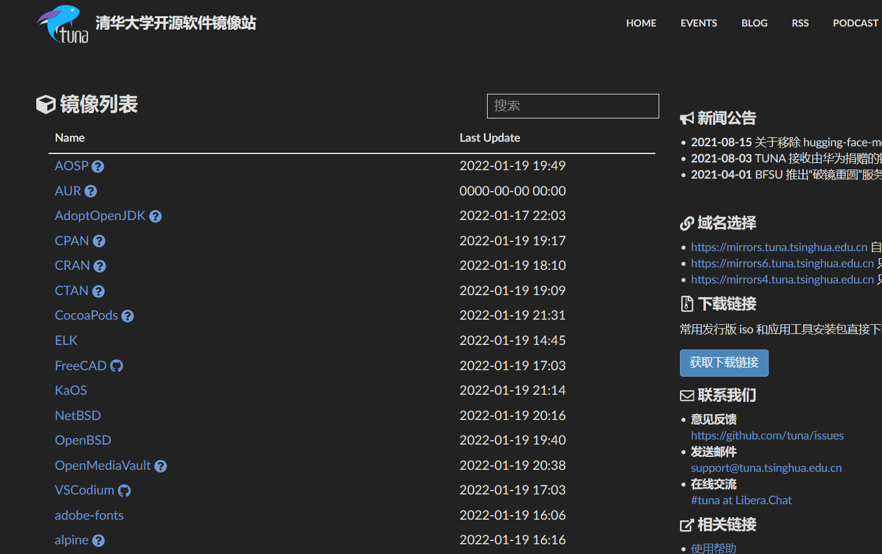Screen dimensions: 882x554
Task: Open the CPAN help question mark
Action: click(99, 241)
